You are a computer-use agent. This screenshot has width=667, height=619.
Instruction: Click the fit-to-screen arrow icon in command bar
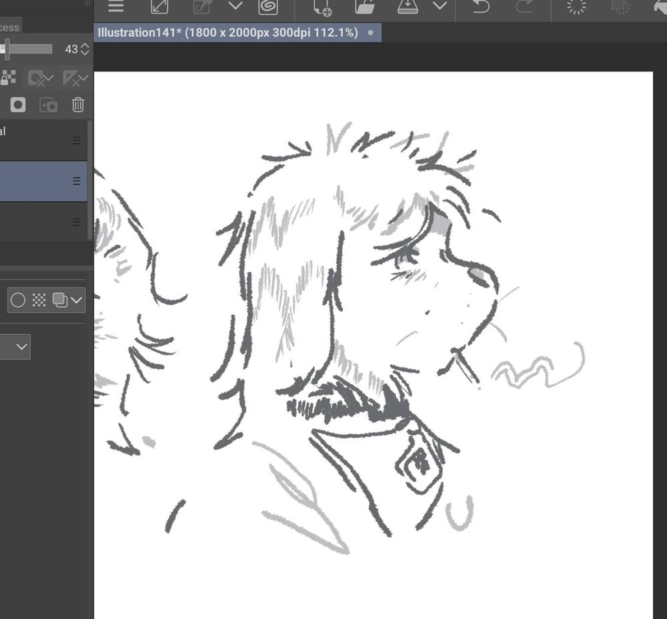tap(159, 7)
